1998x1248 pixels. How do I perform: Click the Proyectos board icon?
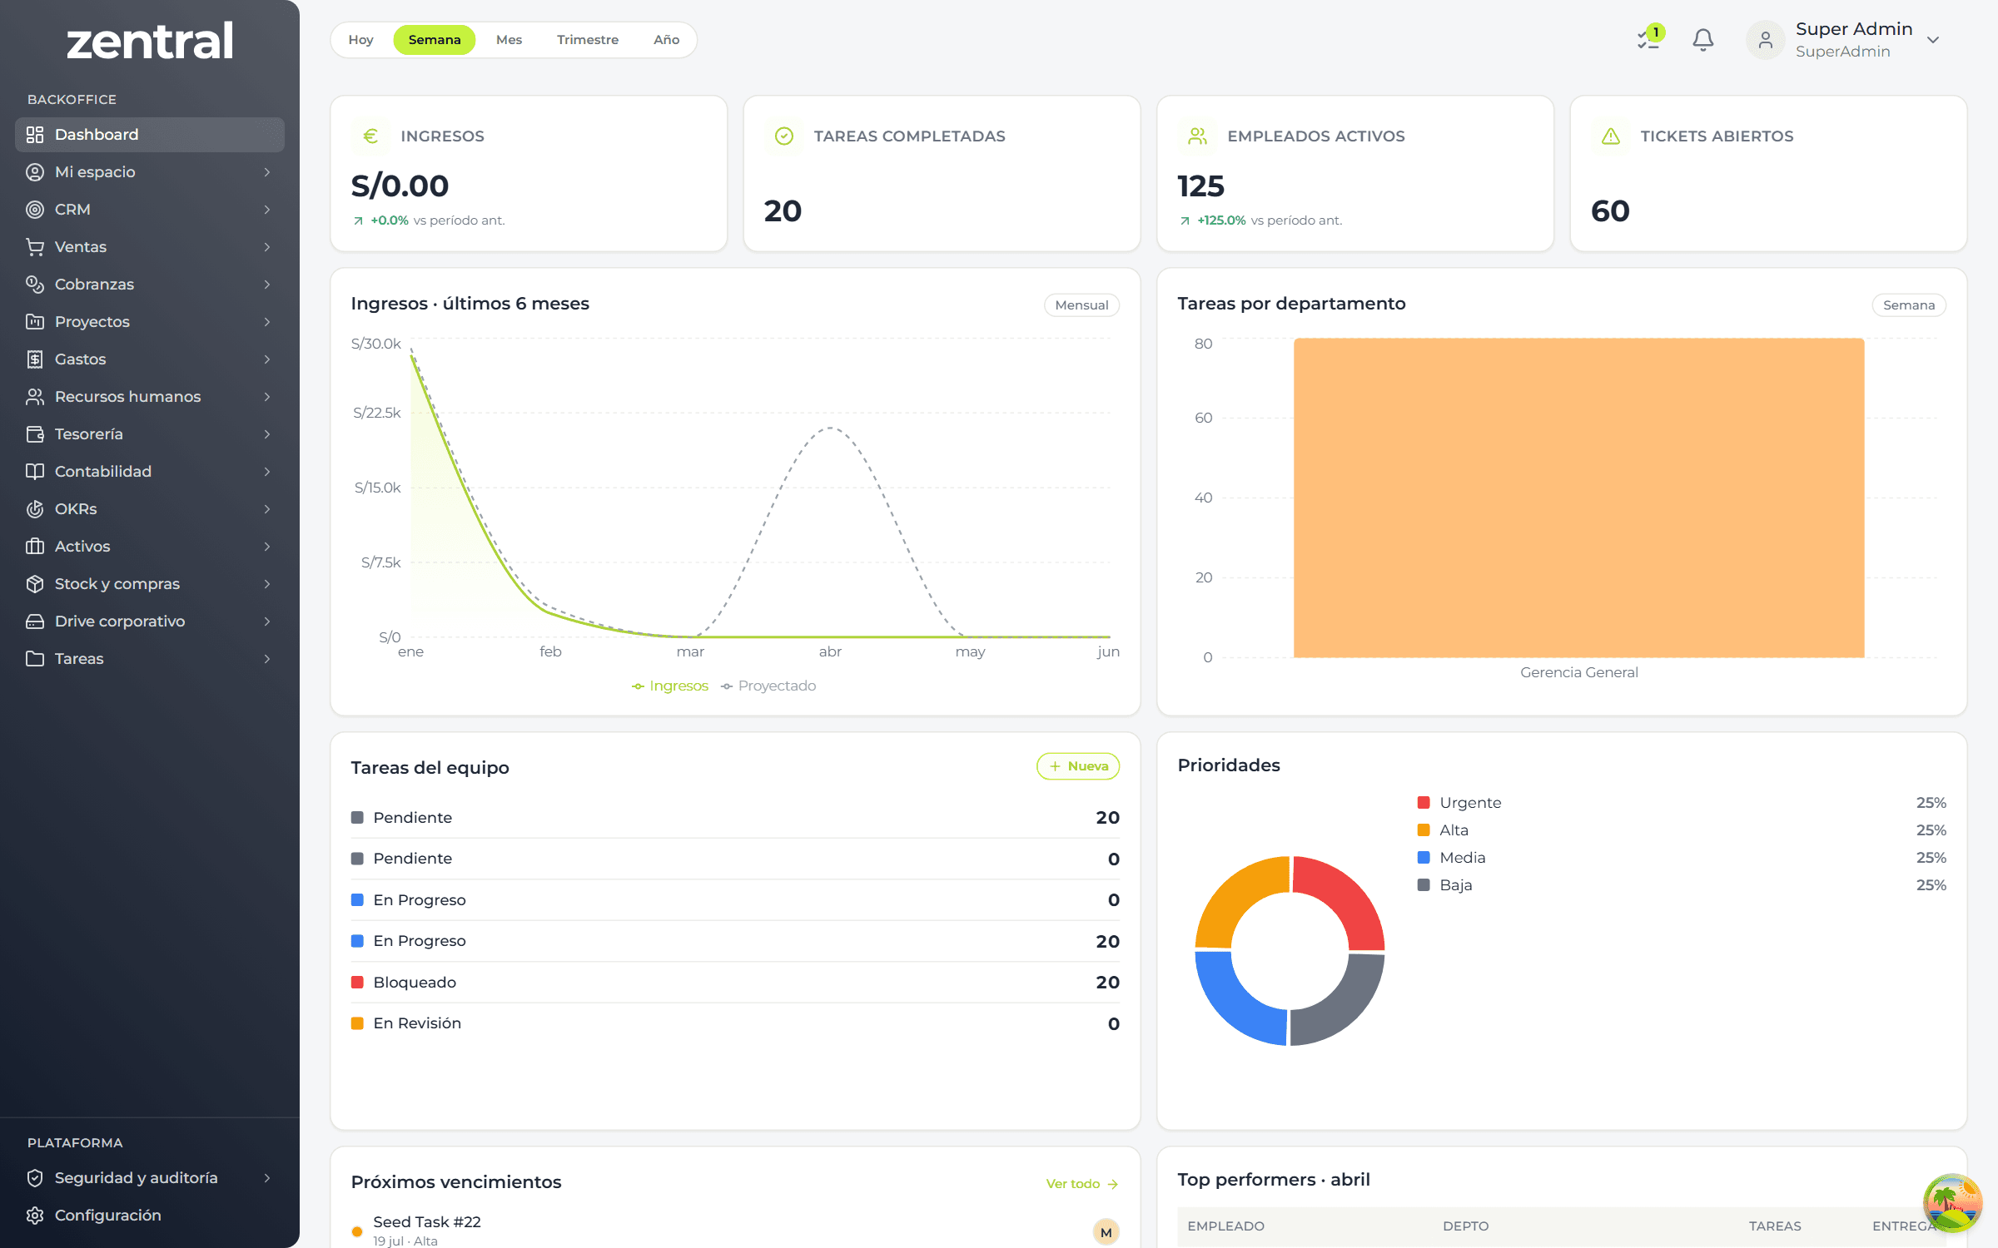pyautogui.click(x=35, y=322)
